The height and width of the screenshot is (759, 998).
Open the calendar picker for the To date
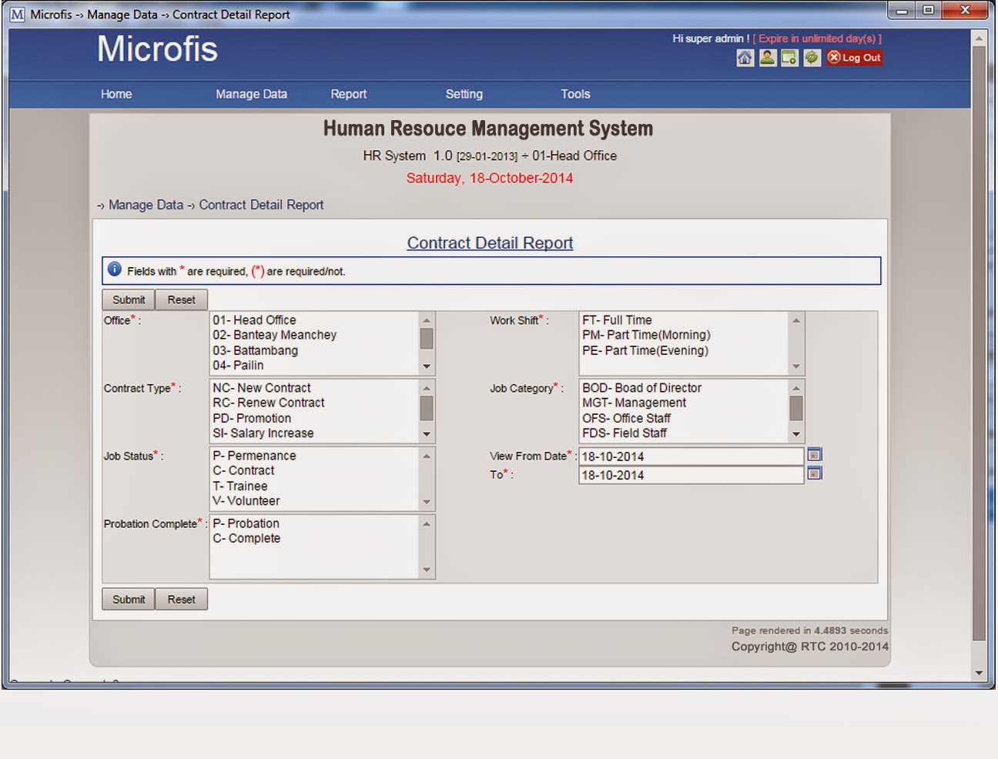814,473
